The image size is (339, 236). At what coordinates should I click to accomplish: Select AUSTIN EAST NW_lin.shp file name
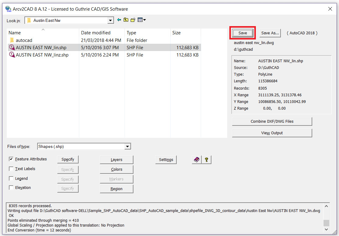coord(41,48)
